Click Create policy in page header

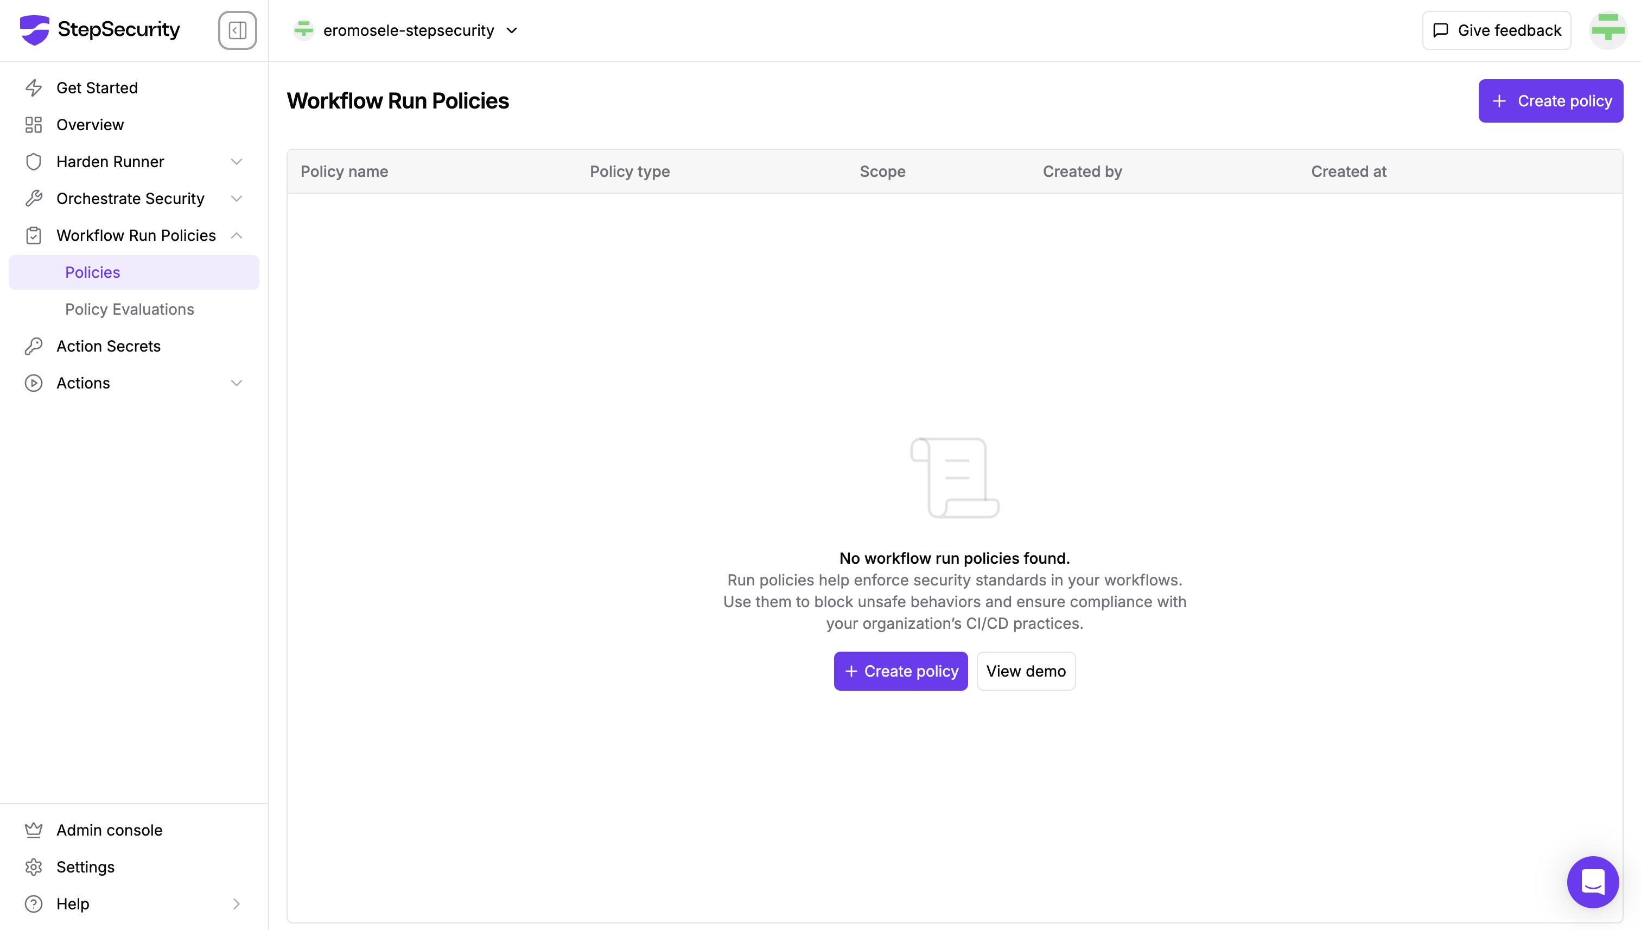tap(1550, 101)
